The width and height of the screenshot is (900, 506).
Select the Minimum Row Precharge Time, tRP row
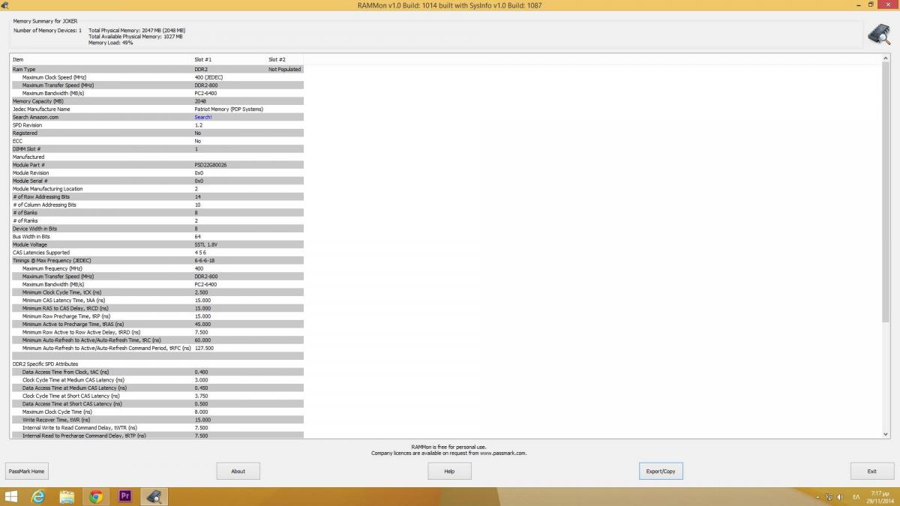coord(157,316)
